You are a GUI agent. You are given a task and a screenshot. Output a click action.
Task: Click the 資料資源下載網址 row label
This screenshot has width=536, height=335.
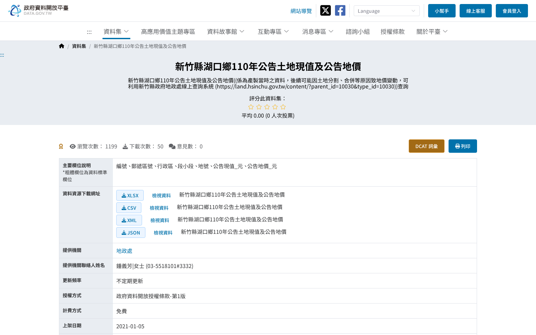coord(81,194)
